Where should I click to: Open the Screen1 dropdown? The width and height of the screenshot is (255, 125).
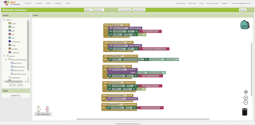88,10
